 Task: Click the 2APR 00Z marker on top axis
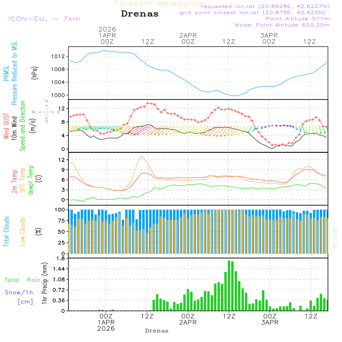pos(188,38)
